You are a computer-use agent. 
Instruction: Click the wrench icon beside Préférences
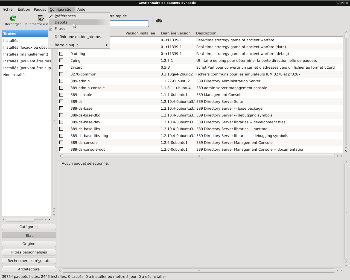(x=51, y=16)
